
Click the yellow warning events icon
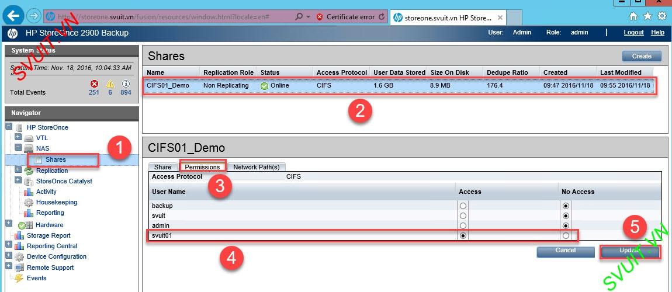[110, 84]
